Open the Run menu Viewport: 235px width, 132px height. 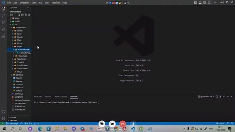[47, 3]
